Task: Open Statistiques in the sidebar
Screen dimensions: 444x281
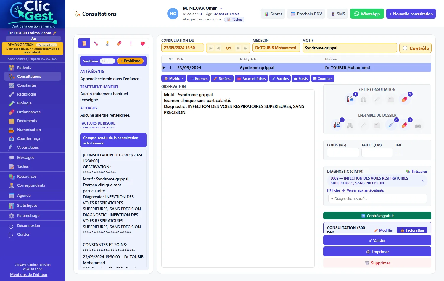Action: coord(33,205)
